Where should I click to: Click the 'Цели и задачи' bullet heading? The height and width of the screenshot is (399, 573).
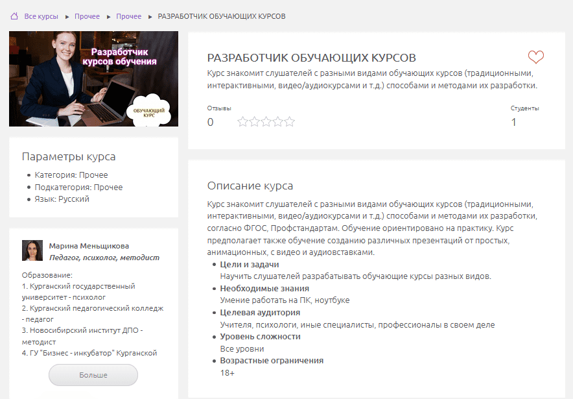coord(250,265)
